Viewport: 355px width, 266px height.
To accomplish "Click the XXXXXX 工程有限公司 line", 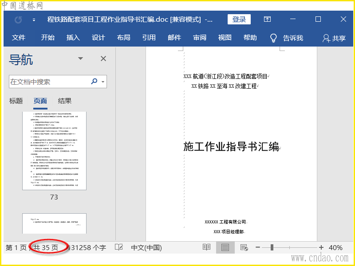I will 225,222.
